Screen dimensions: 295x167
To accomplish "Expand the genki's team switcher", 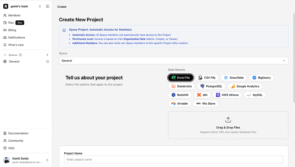I will pyautogui.click(x=40, y=7).
